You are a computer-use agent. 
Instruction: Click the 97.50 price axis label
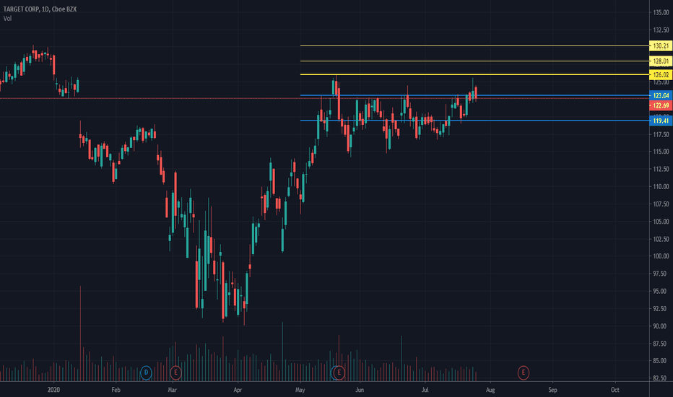pos(661,274)
